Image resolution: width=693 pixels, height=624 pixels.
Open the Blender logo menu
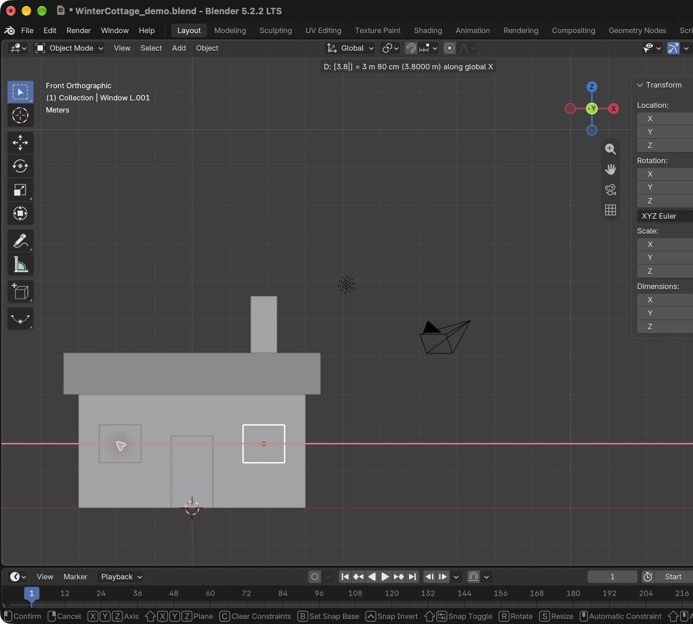(9, 30)
